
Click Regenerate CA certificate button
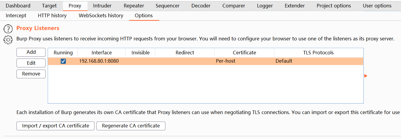click(x=131, y=126)
